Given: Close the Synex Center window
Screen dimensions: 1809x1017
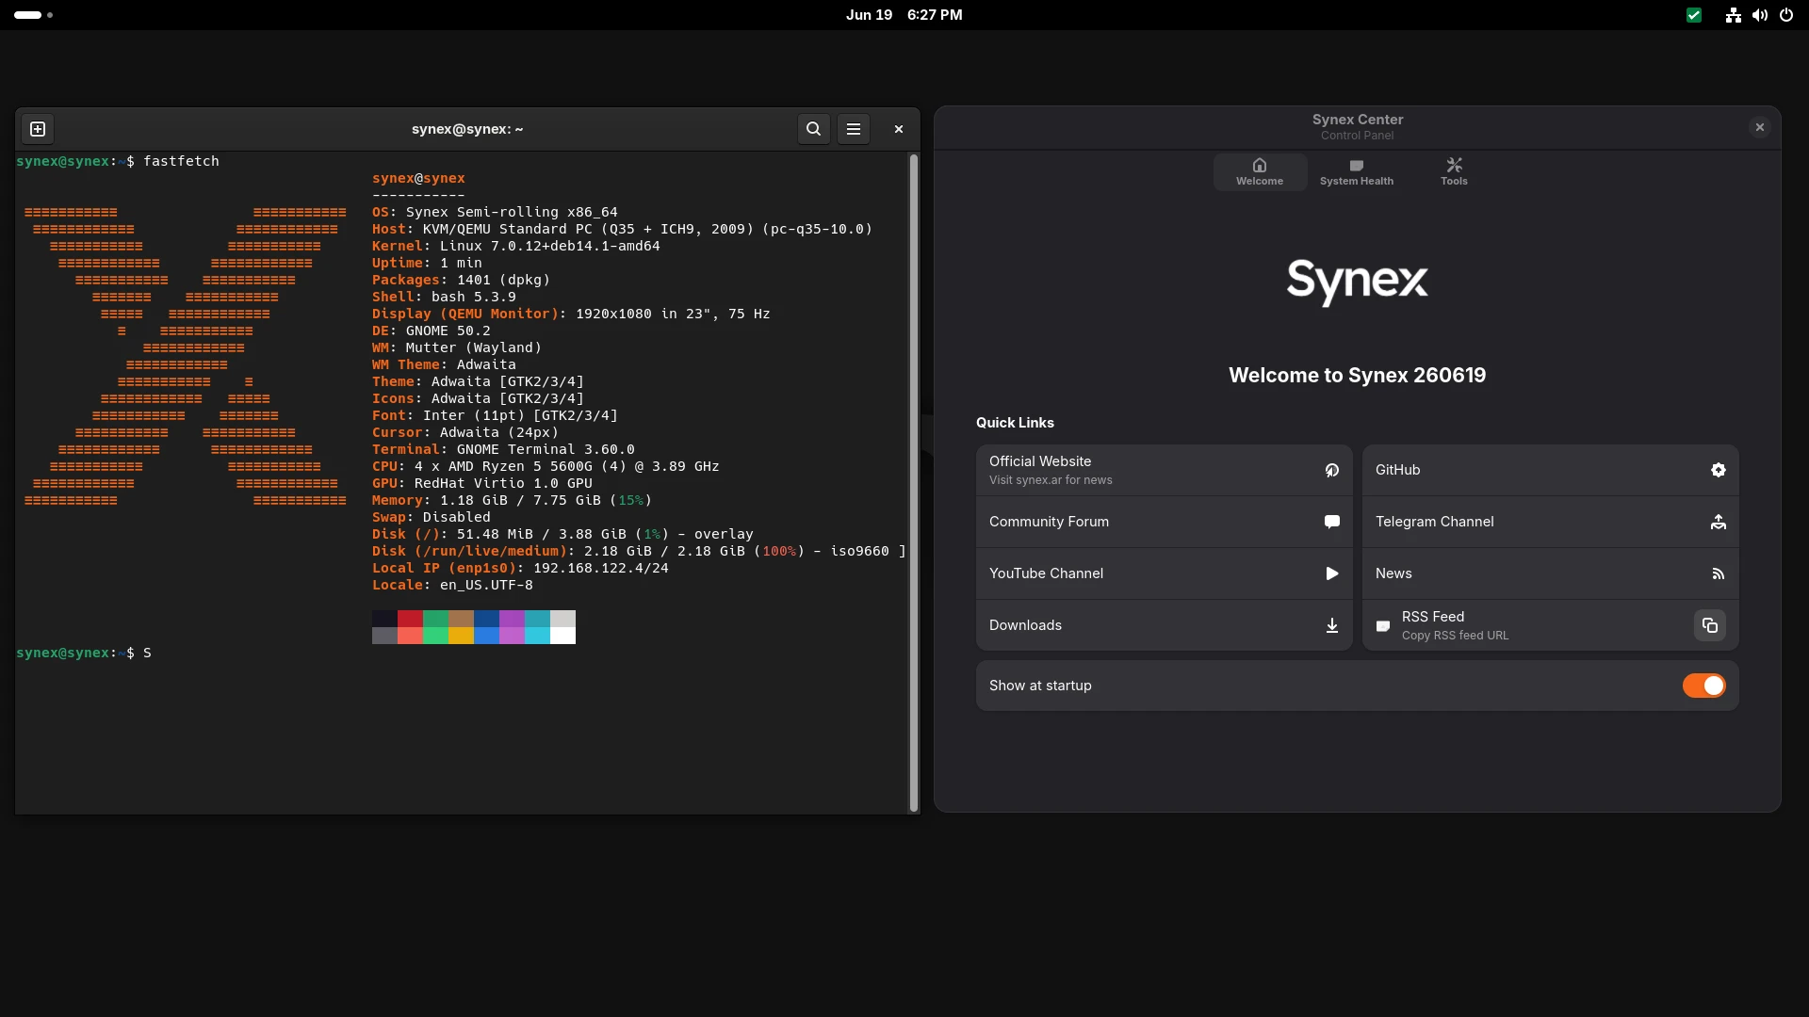Looking at the screenshot, I should [x=1759, y=127].
